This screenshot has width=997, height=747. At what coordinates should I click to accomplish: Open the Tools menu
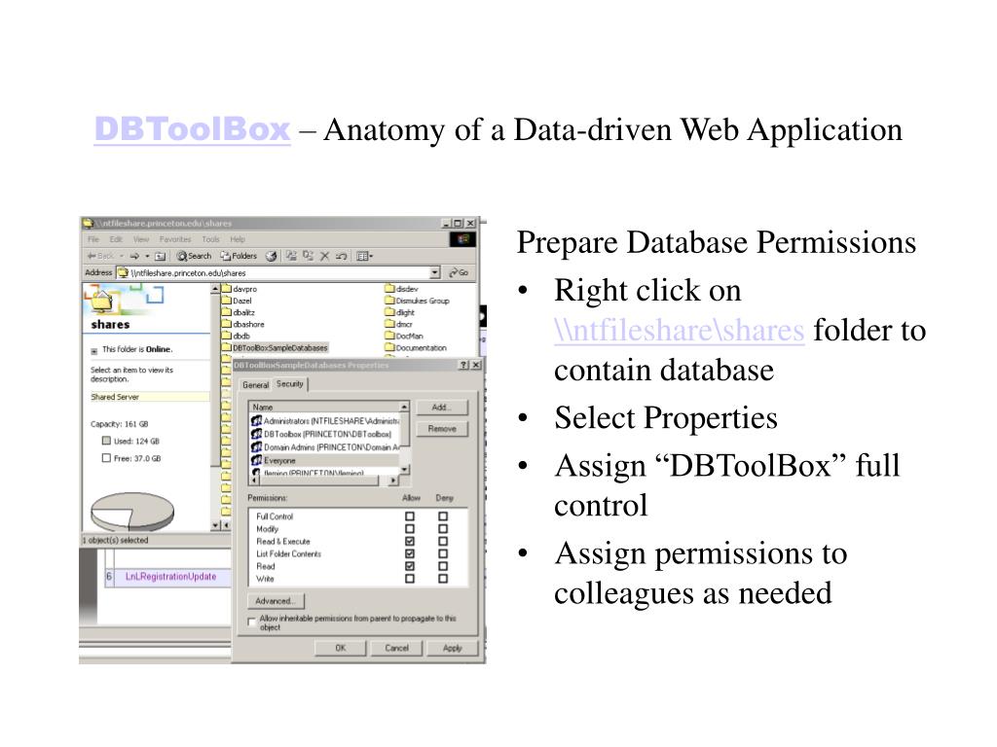tap(210, 239)
